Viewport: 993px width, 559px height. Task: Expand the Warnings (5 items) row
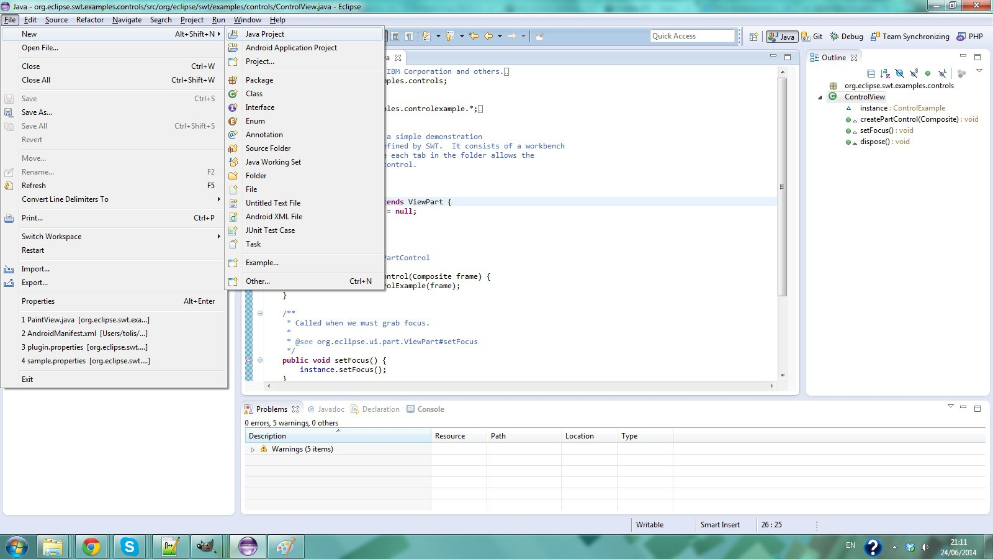[x=253, y=449]
